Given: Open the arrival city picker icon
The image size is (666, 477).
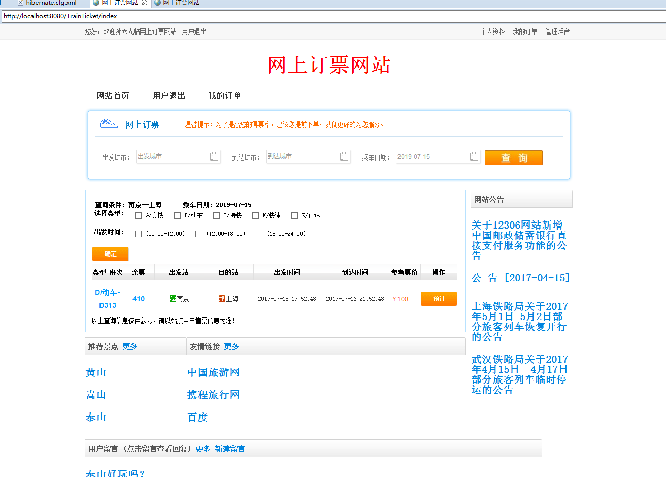Looking at the screenshot, I should click(x=345, y=156).
